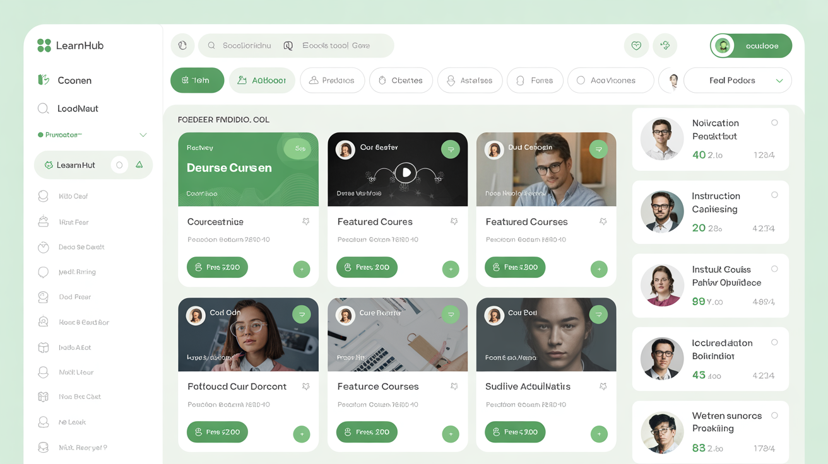Click green plus icon on Sudlive Acuilnatirs card
828x464 pixels.
(x=598, y=434)
